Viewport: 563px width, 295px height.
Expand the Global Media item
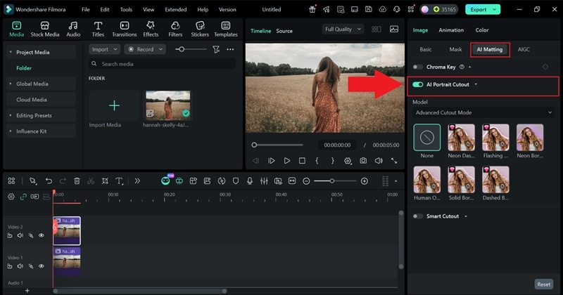11,84
